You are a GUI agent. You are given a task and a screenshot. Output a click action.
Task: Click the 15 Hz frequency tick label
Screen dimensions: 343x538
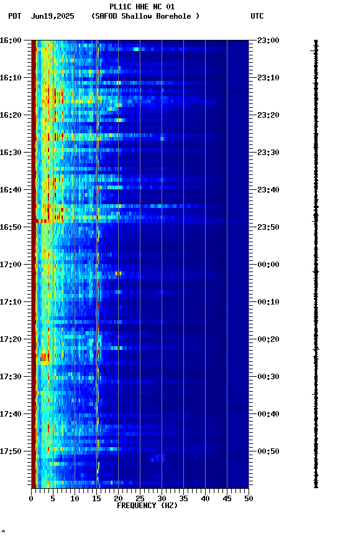point(96,499)
